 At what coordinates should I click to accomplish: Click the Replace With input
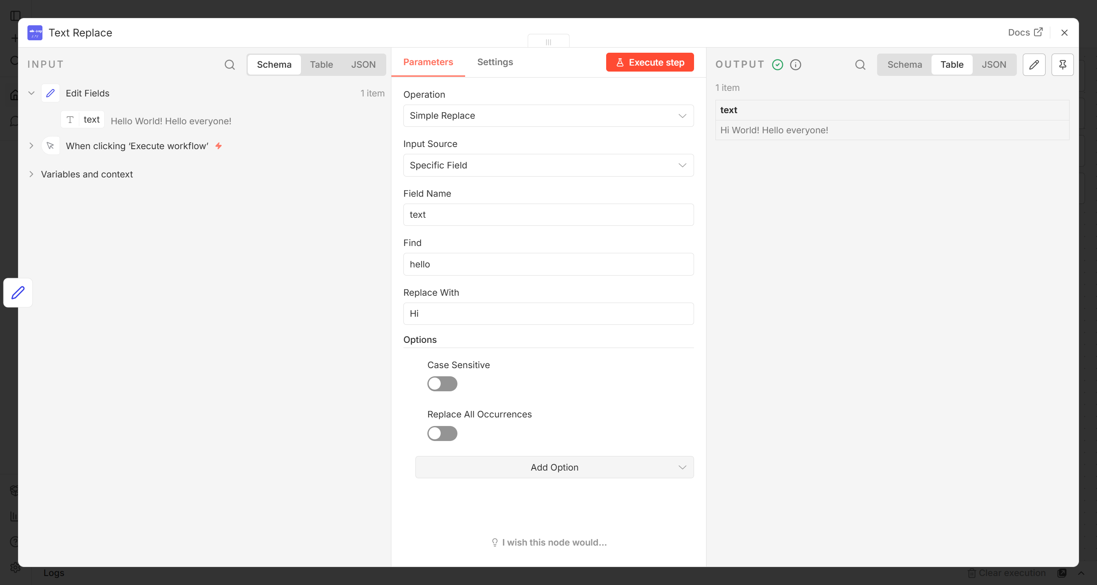[548, 314]
